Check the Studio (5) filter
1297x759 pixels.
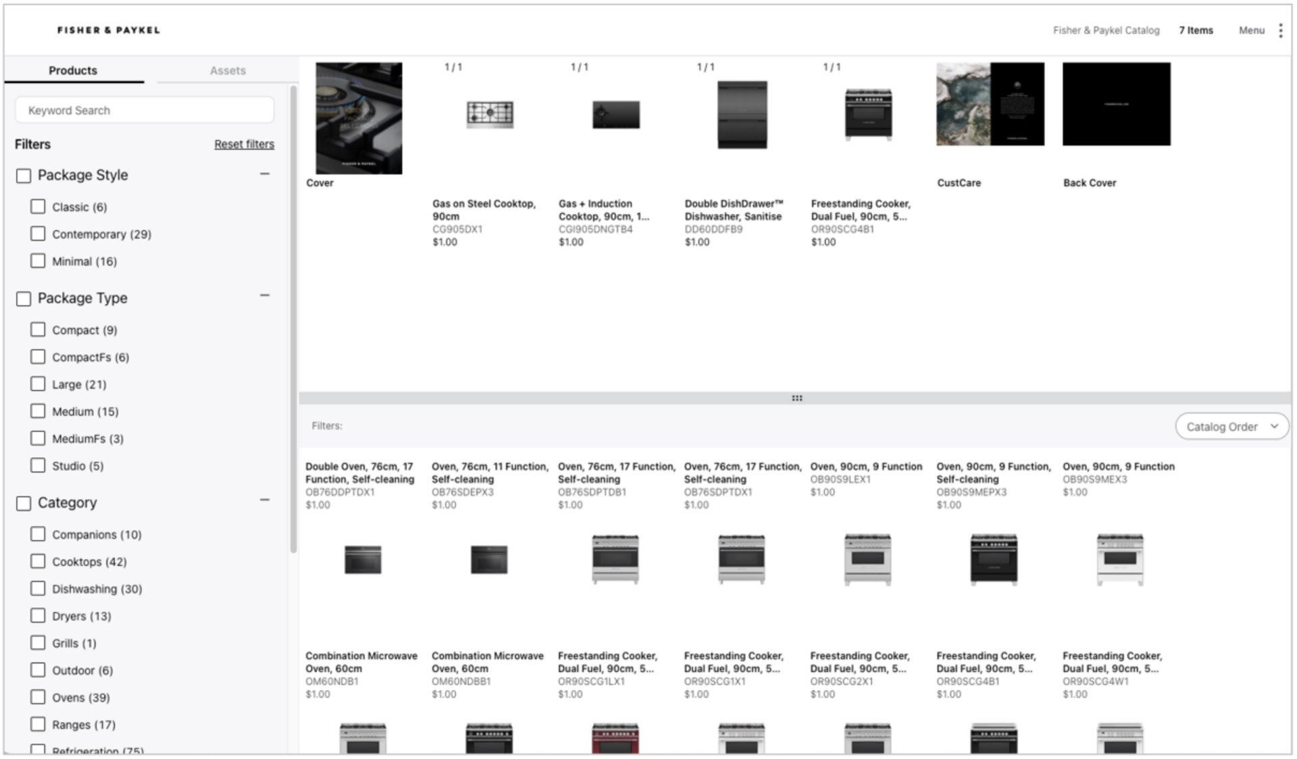pos(38,465)
